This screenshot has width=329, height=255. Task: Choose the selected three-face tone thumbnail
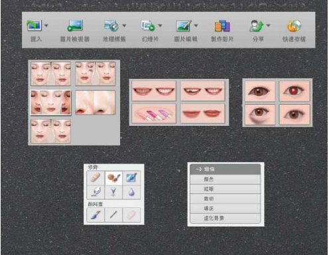pyautogui.click(x=51, y=103)
